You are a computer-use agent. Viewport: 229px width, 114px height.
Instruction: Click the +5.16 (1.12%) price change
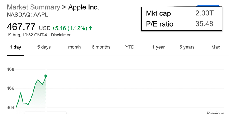(x=69, y=28)
